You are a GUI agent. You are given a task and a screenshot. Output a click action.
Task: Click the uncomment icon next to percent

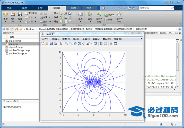(x=65, y=17)
